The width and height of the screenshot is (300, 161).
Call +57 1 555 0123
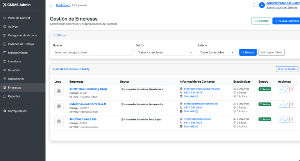pos(193,123)
